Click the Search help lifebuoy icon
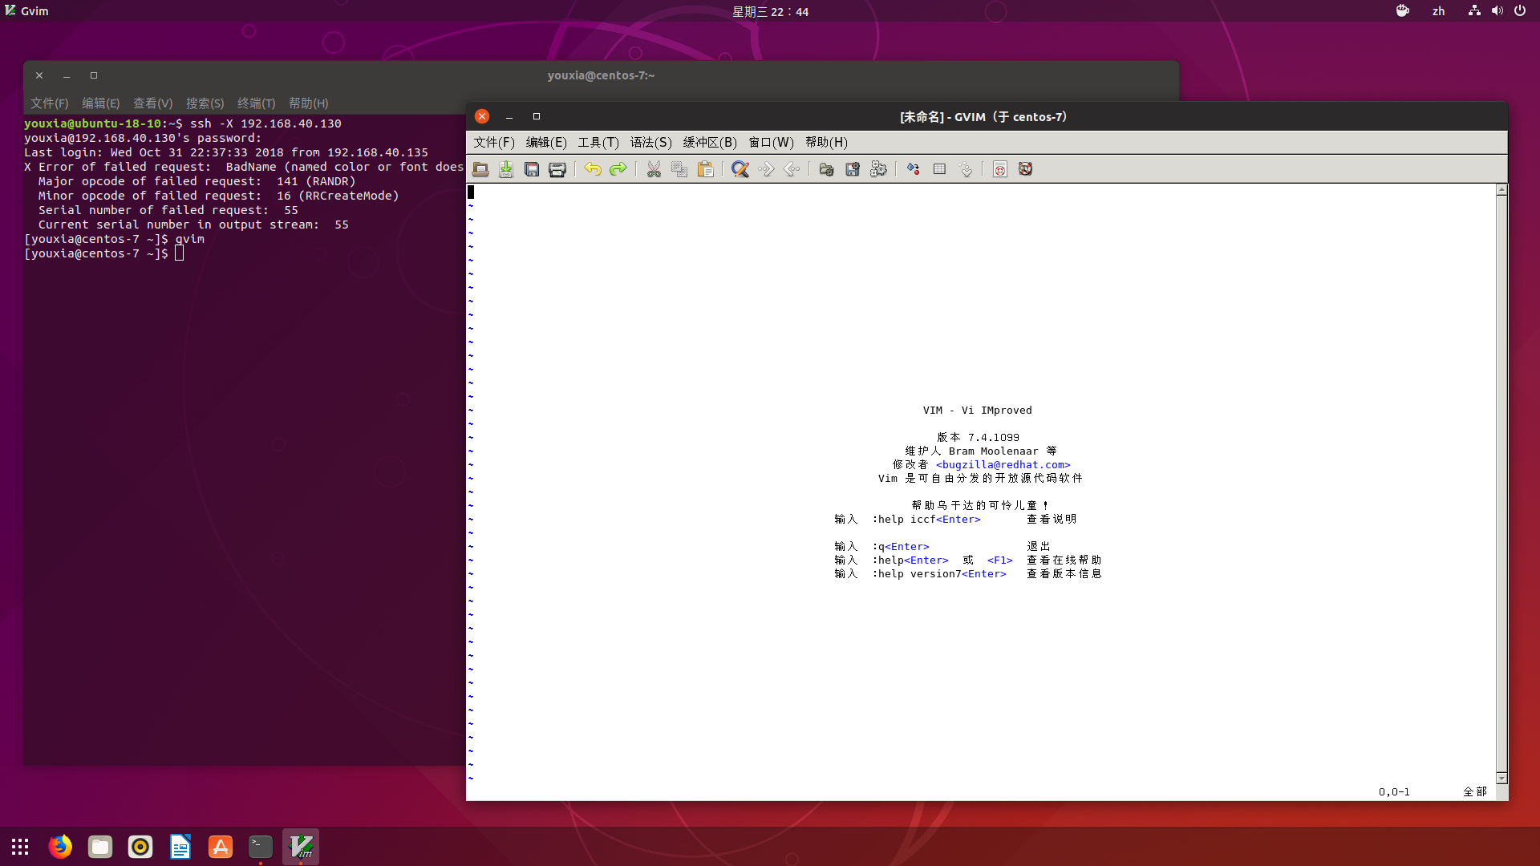Viewport: 1540px width, 866px height. 1026,169
